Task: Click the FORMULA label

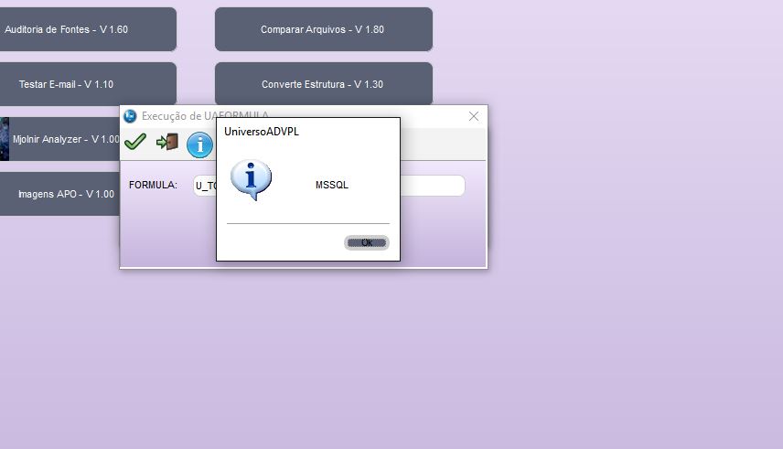Action: 153,185
